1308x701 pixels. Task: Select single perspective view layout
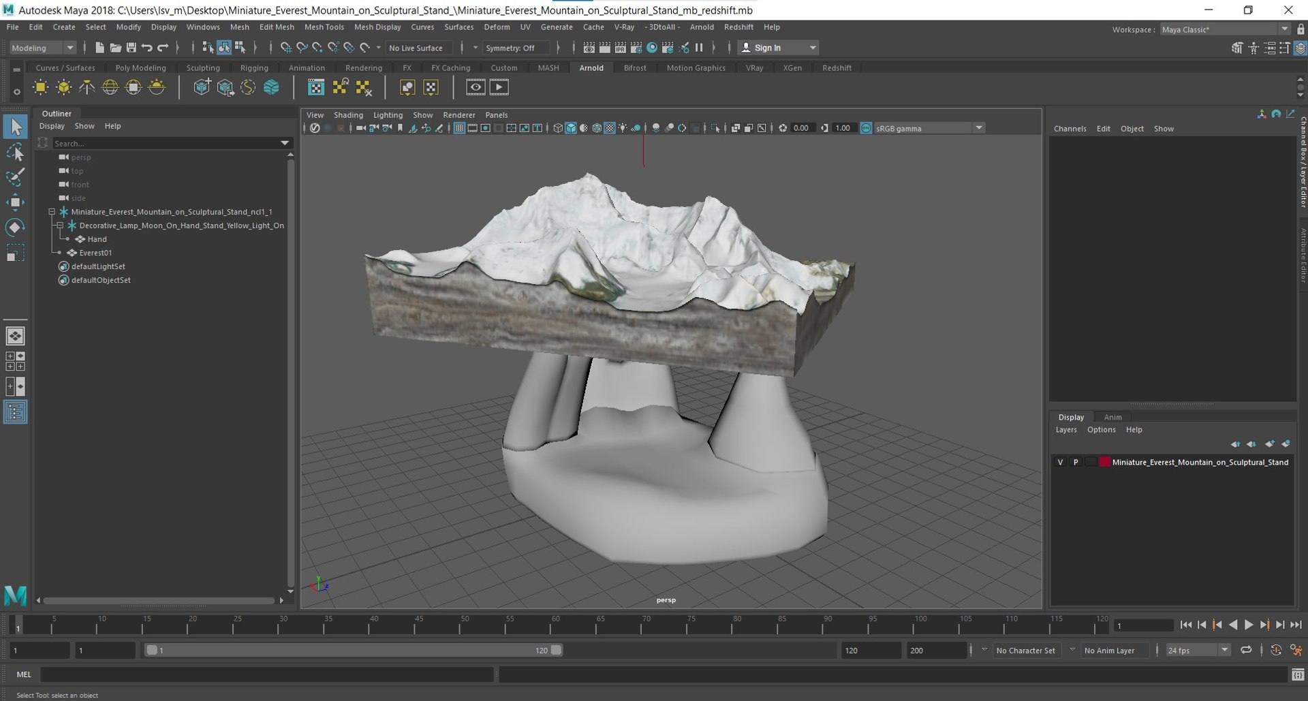coord(16,336)
